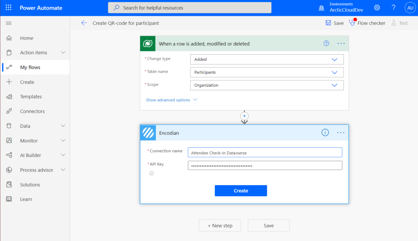Image resolution: width=418 pixels, height=241 pixels.
Task: Click the blue Create button
Action: [241, 191]
